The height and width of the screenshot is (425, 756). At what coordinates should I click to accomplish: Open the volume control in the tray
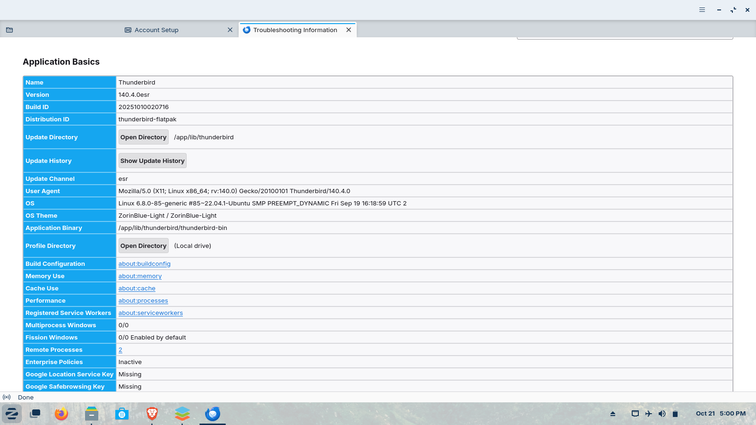(x=662, y=414)
